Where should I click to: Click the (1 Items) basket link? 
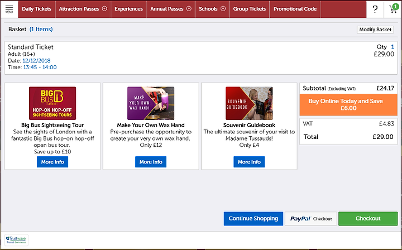point(41,29)
